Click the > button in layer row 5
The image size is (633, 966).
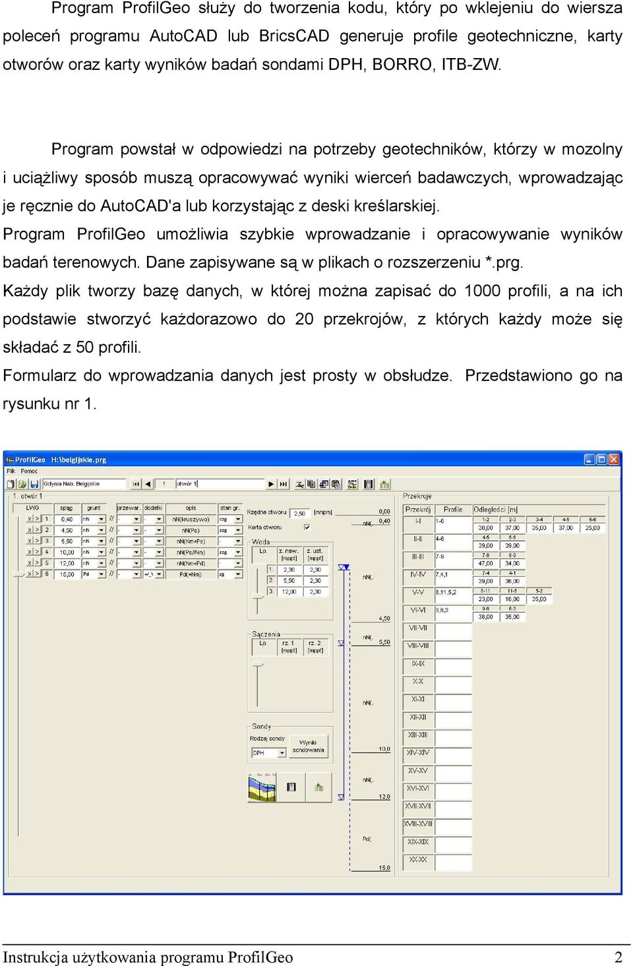[37, 563]
